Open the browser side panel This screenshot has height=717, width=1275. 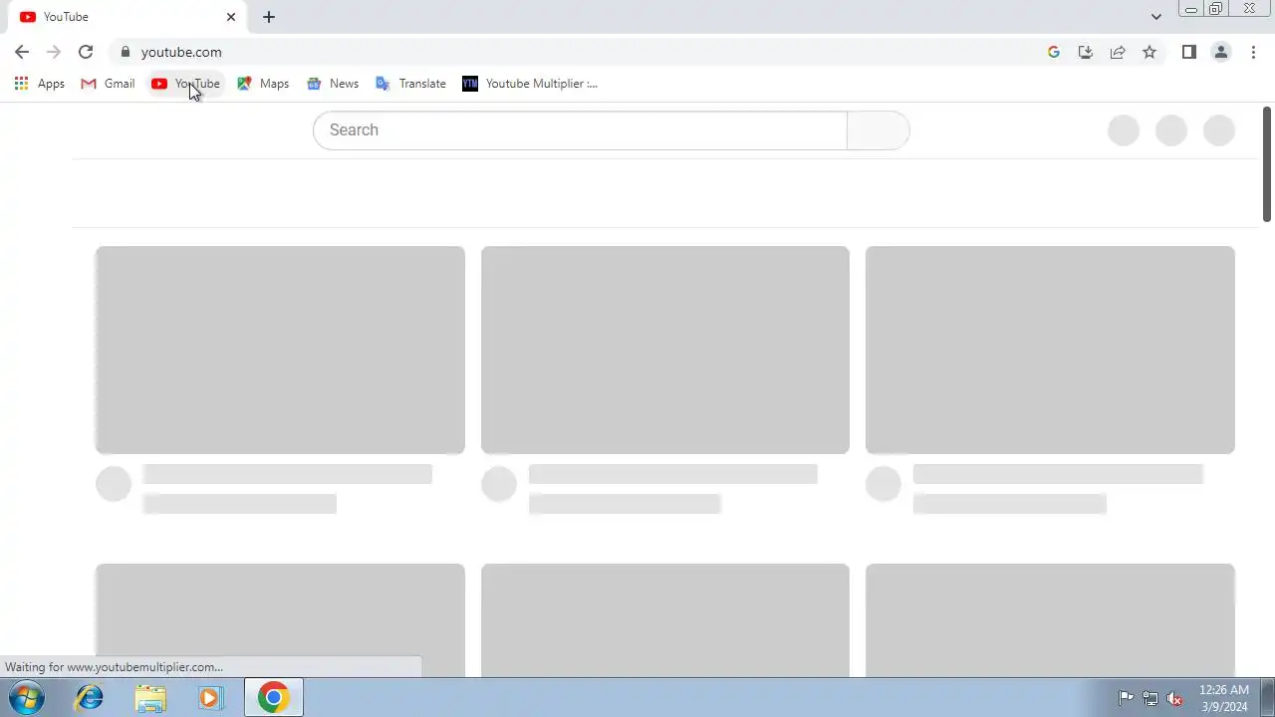(x=1188, y=52)
